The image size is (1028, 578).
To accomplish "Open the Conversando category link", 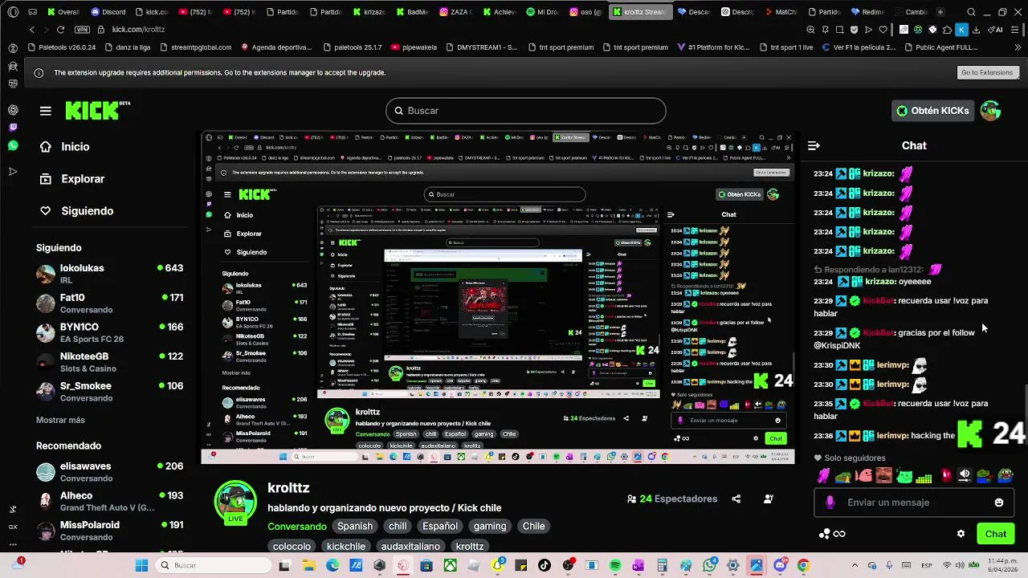I will click(297, 527).
